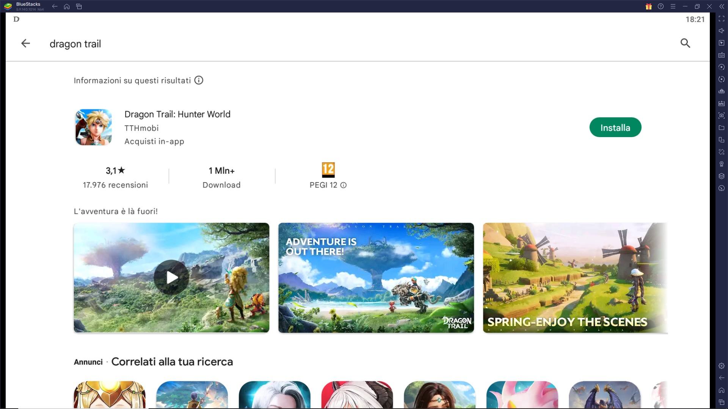This screenshot has height=409, width=728.
Task: Open related app with pink dragon icon
Action: pos(522,394)
